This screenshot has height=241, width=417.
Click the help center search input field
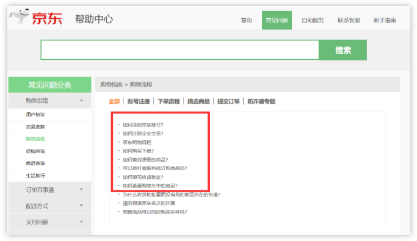pos(179,50)
